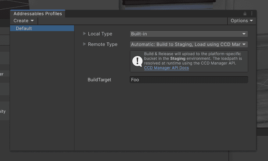
Task: Click the Remote Type label
Action: pyautogui.click(x=102, y=44)
